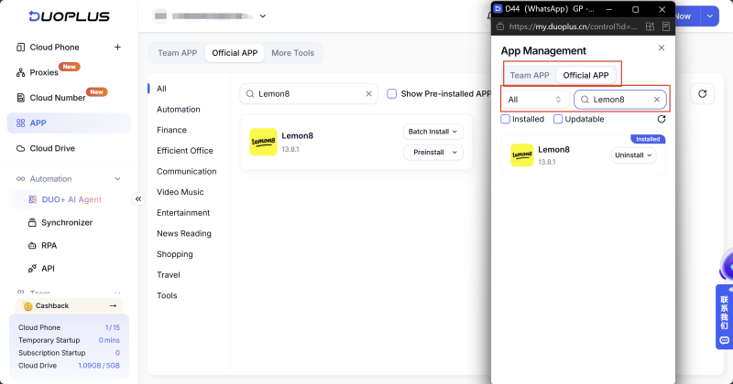Select the Shopping category
733x384 pixels.
(x=174, y=254)
